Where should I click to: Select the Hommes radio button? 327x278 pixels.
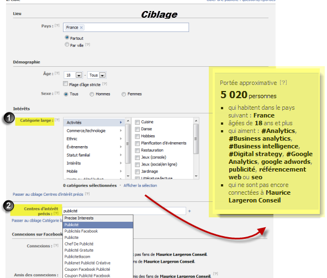[92, 94]
